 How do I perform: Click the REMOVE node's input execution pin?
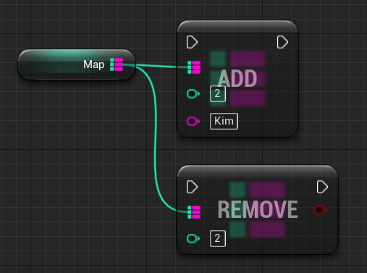click(192, 187)
